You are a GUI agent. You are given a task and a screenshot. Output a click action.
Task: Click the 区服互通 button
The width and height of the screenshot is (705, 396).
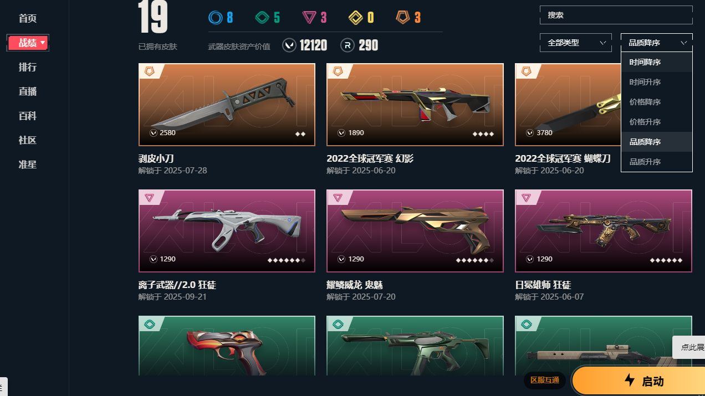(545, 380)
